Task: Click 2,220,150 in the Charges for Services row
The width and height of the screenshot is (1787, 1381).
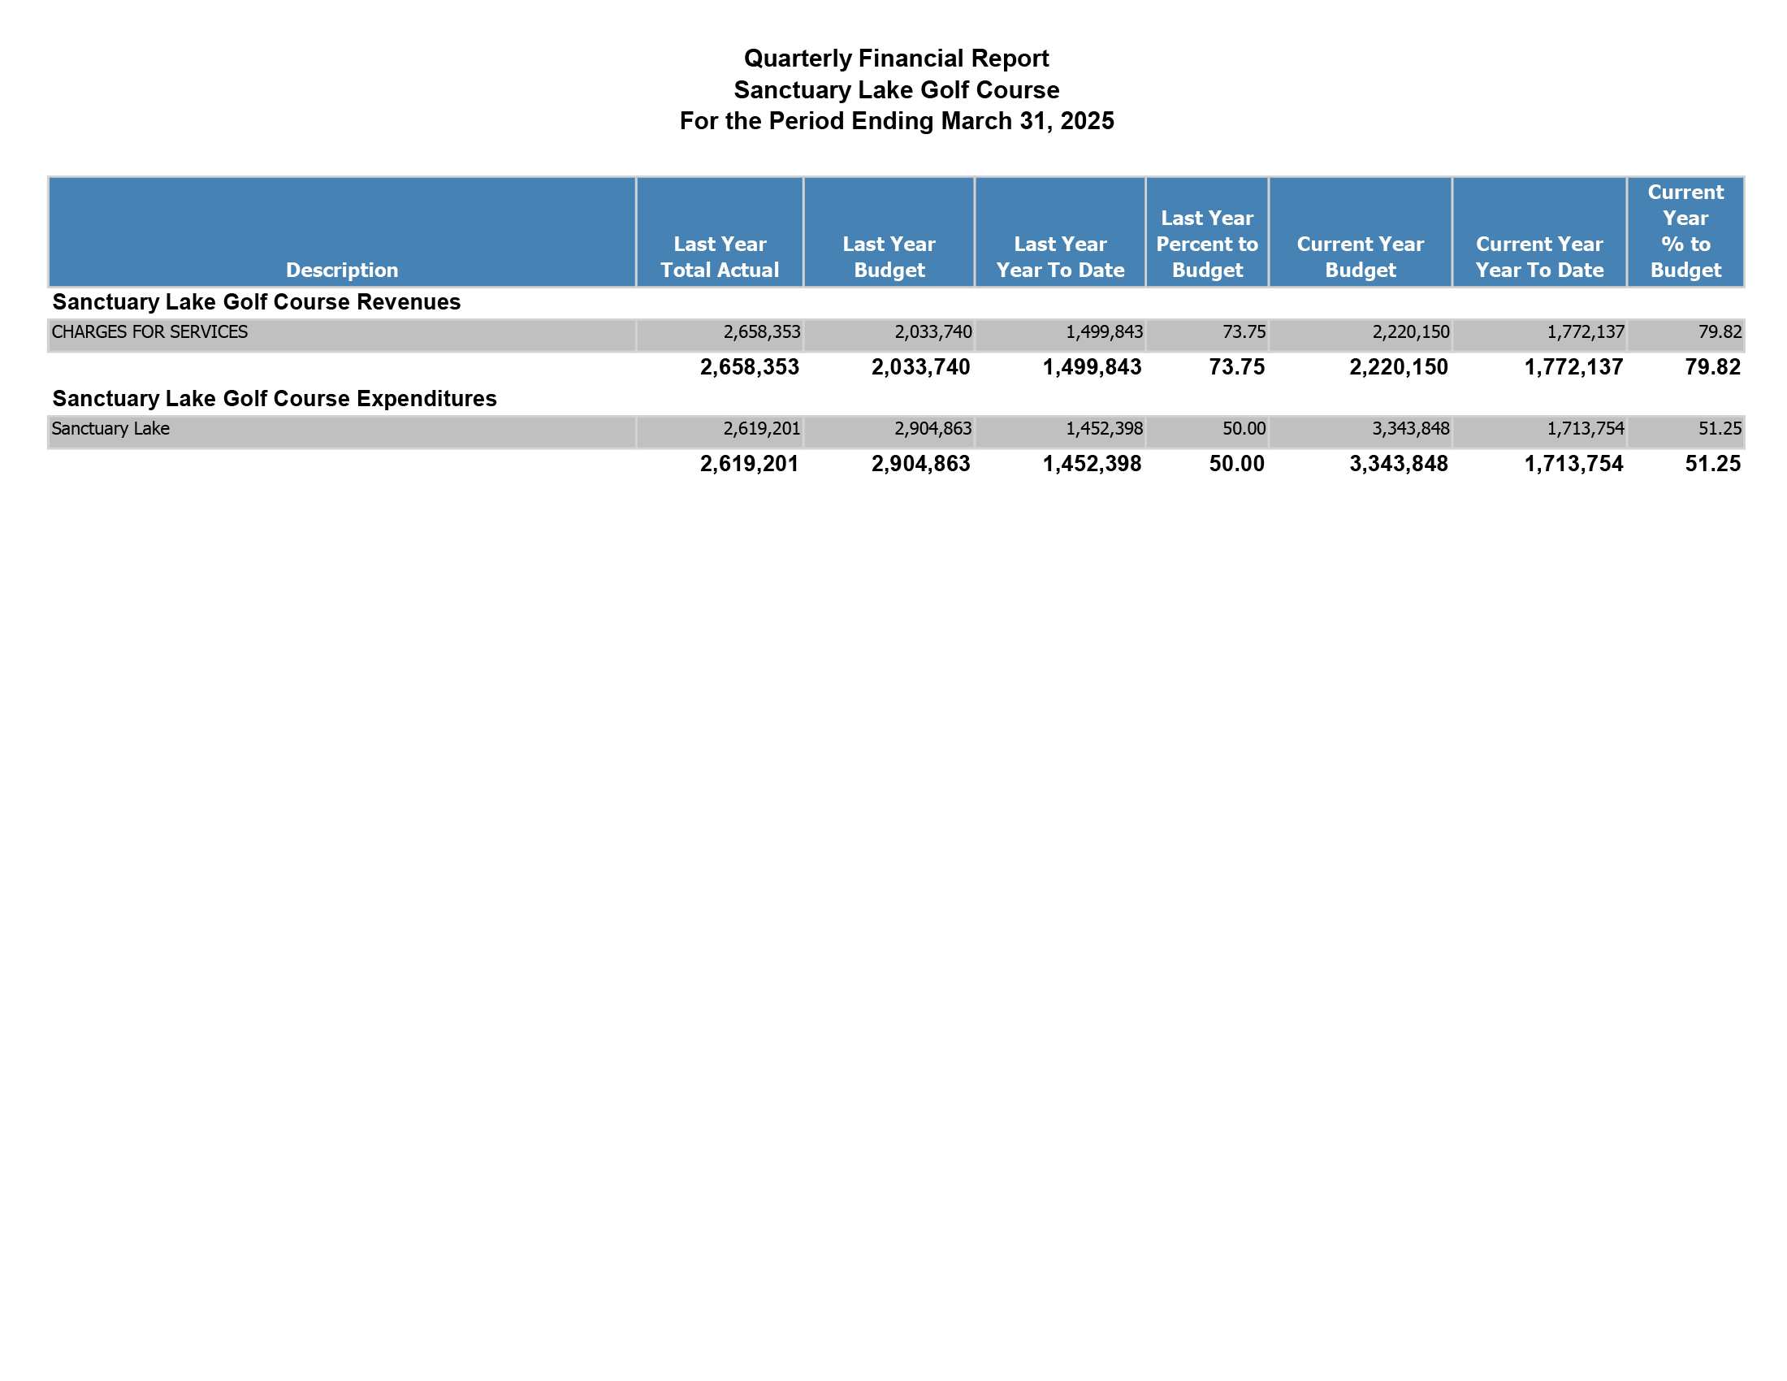Action: tap(1411, 332)
